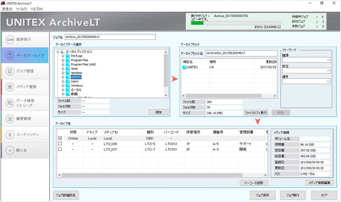Click the UNITEX ArchiveLT title bar app icon
341x202 pixels.
click(3, 3)
